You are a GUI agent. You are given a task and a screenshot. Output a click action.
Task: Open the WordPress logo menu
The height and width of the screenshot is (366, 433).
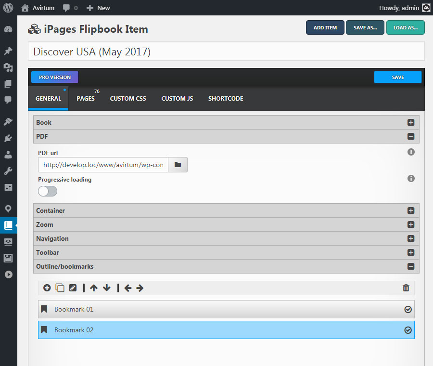[x=8, y=8]
